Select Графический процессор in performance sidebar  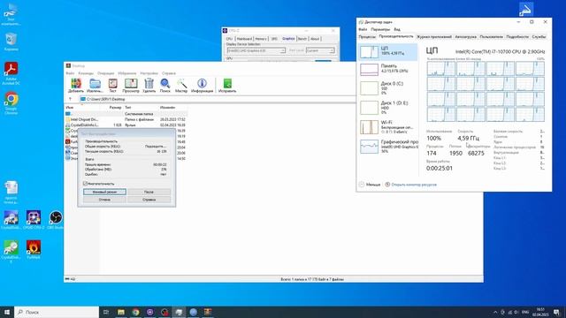pyautogui.click(x=388, y=147)
